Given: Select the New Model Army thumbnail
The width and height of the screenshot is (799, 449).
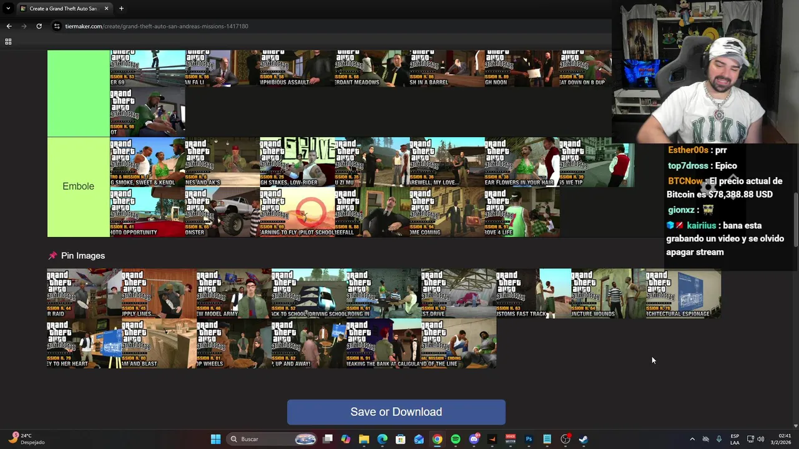Looking at the screenshot, I should click(234, 293).
